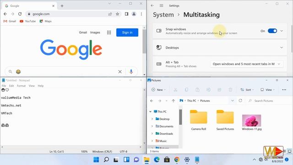
Task: Bookmark this page with the star icon
Action: coord(117,14)
